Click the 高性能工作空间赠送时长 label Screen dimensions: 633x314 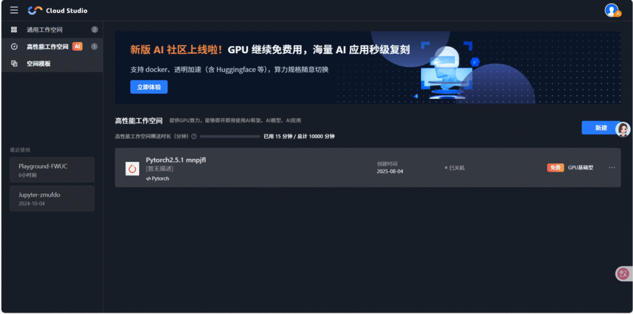point(152,137)
